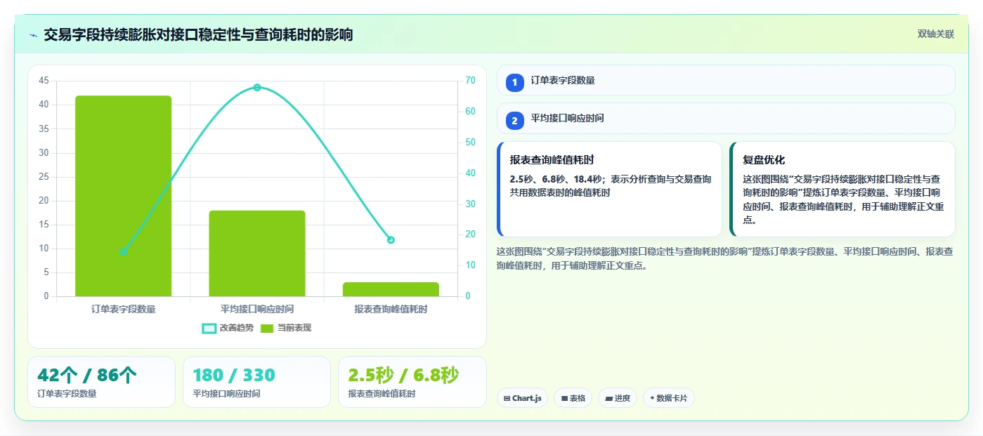Toggle the 当前表现 legend entry
Image resolution: width=983 pixels, height=436 pixels.
[285, 328]
